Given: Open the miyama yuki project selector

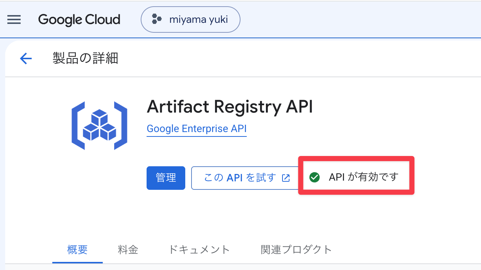Looking at the screenshot, I should [190, 19].
